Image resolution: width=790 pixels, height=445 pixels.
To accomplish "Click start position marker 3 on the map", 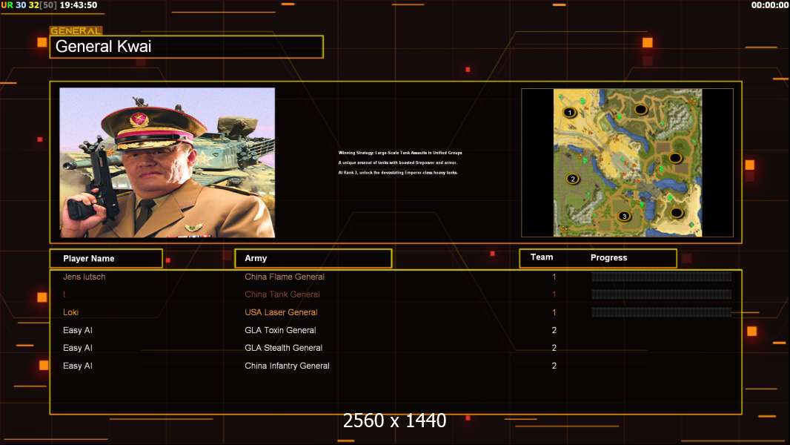I will [624, 217].
